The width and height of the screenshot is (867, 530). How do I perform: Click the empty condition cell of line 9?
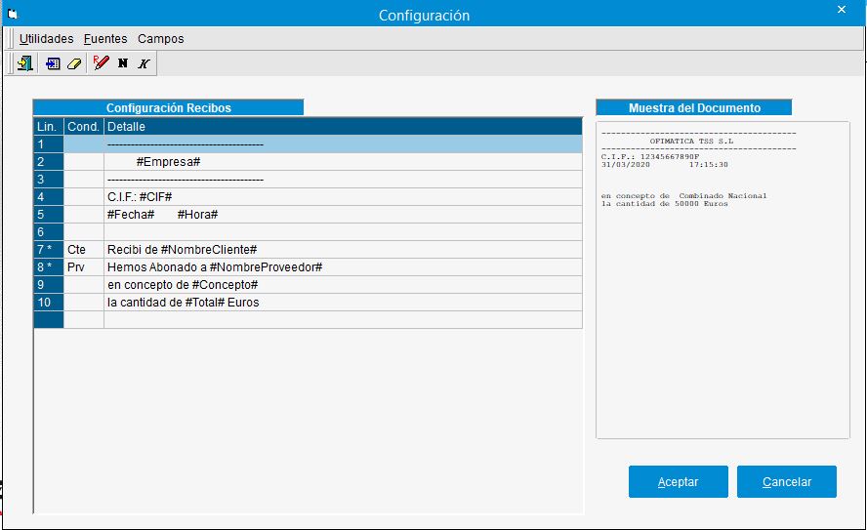click(84, 285)
